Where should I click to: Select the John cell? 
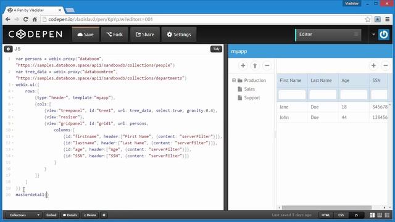[x=292, y=118]
